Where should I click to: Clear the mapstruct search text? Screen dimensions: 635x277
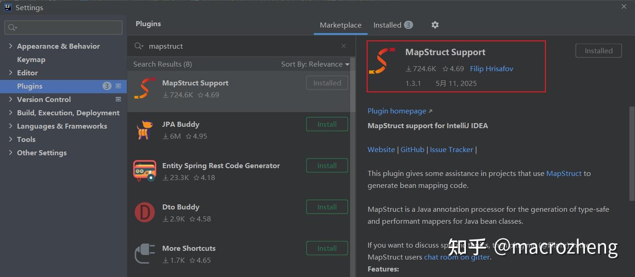point(344,46)
